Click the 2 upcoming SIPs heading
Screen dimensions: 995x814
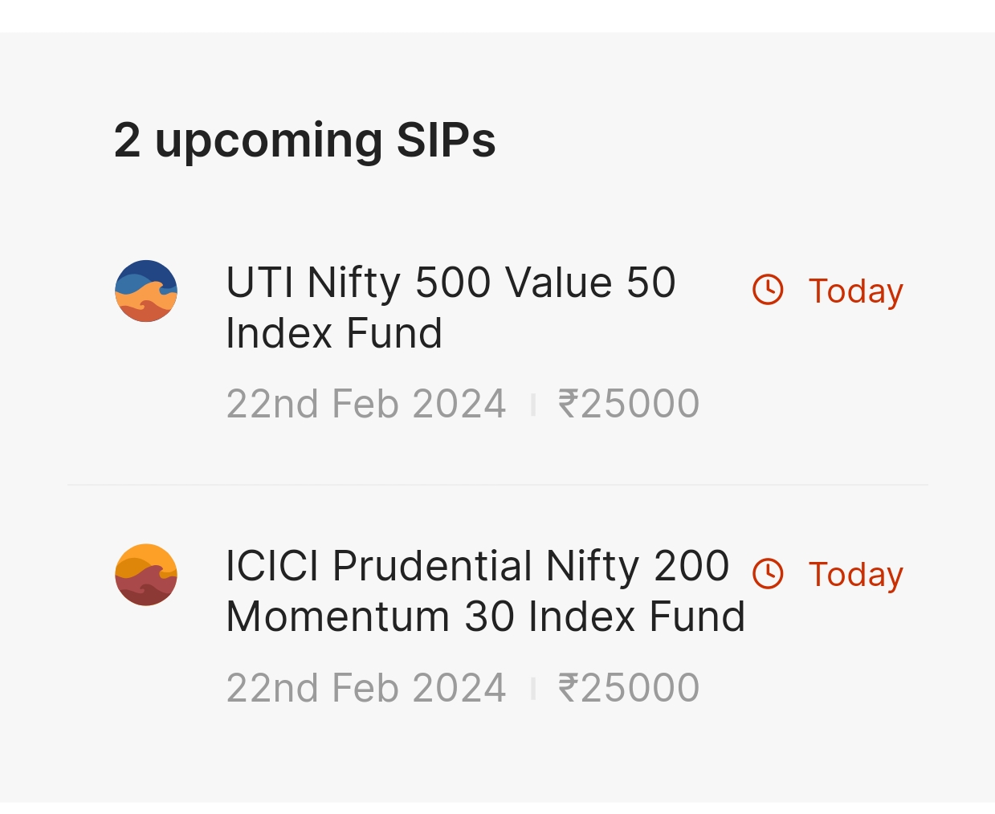pos(304,140)
